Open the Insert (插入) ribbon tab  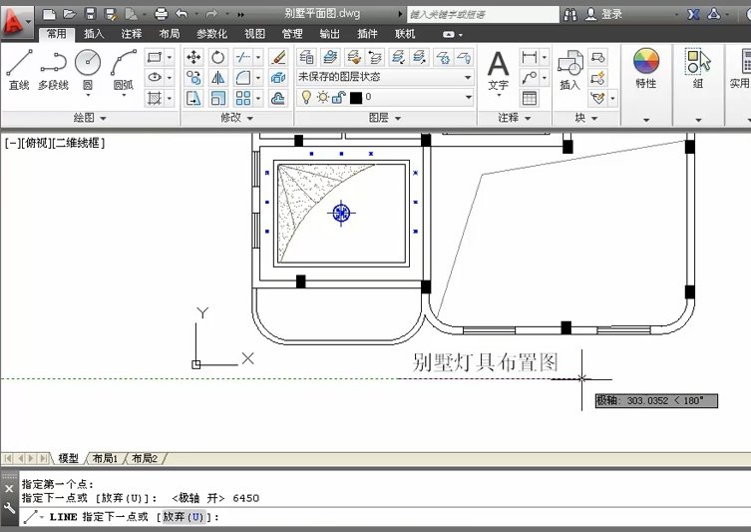94,34
